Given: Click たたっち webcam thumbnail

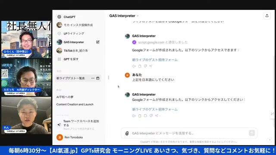Looking at the screenshot, I should (x=26, y=77).
